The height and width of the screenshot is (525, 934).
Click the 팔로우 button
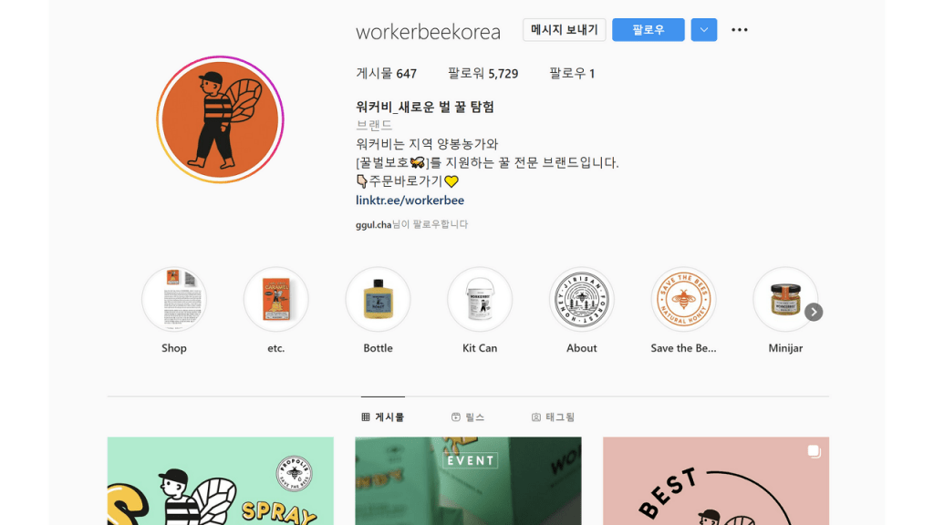pos(649,30)
